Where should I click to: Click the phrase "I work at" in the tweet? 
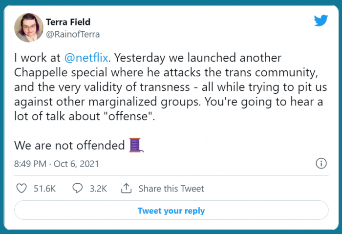37,58
